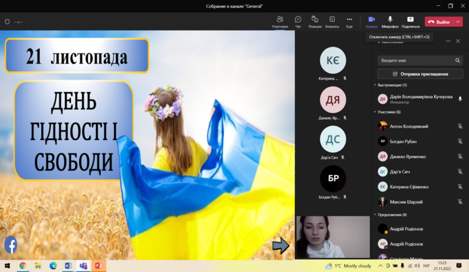Click Отправка приглашения invite button

pos(420,74)
